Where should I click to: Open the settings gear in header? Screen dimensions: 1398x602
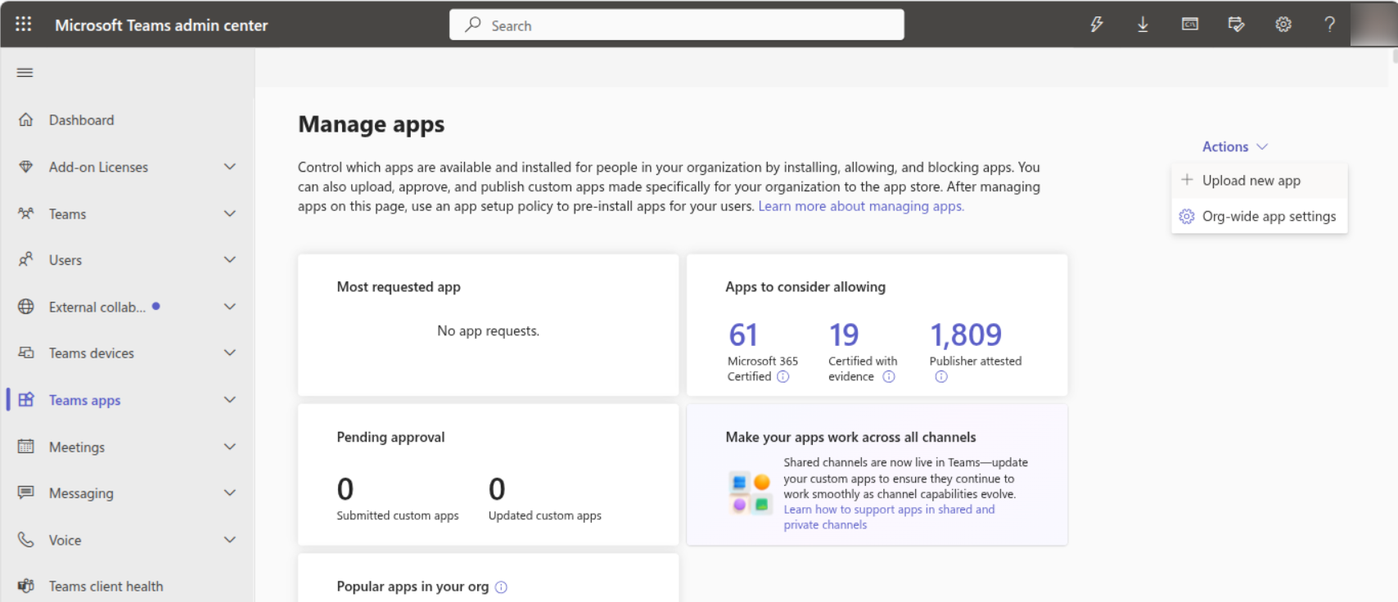point(1283,25)
